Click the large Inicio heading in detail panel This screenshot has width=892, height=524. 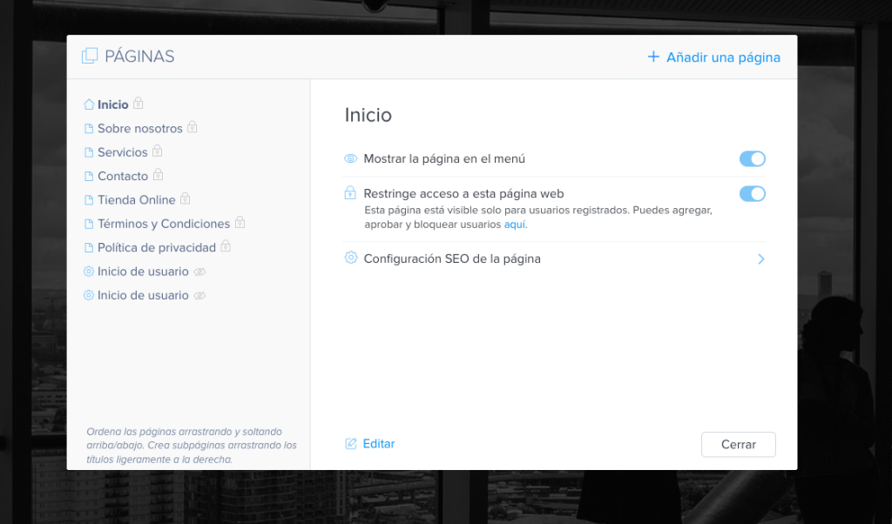click(368, 116)
